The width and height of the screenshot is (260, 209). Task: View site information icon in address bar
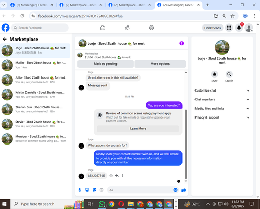pos(33,16)
